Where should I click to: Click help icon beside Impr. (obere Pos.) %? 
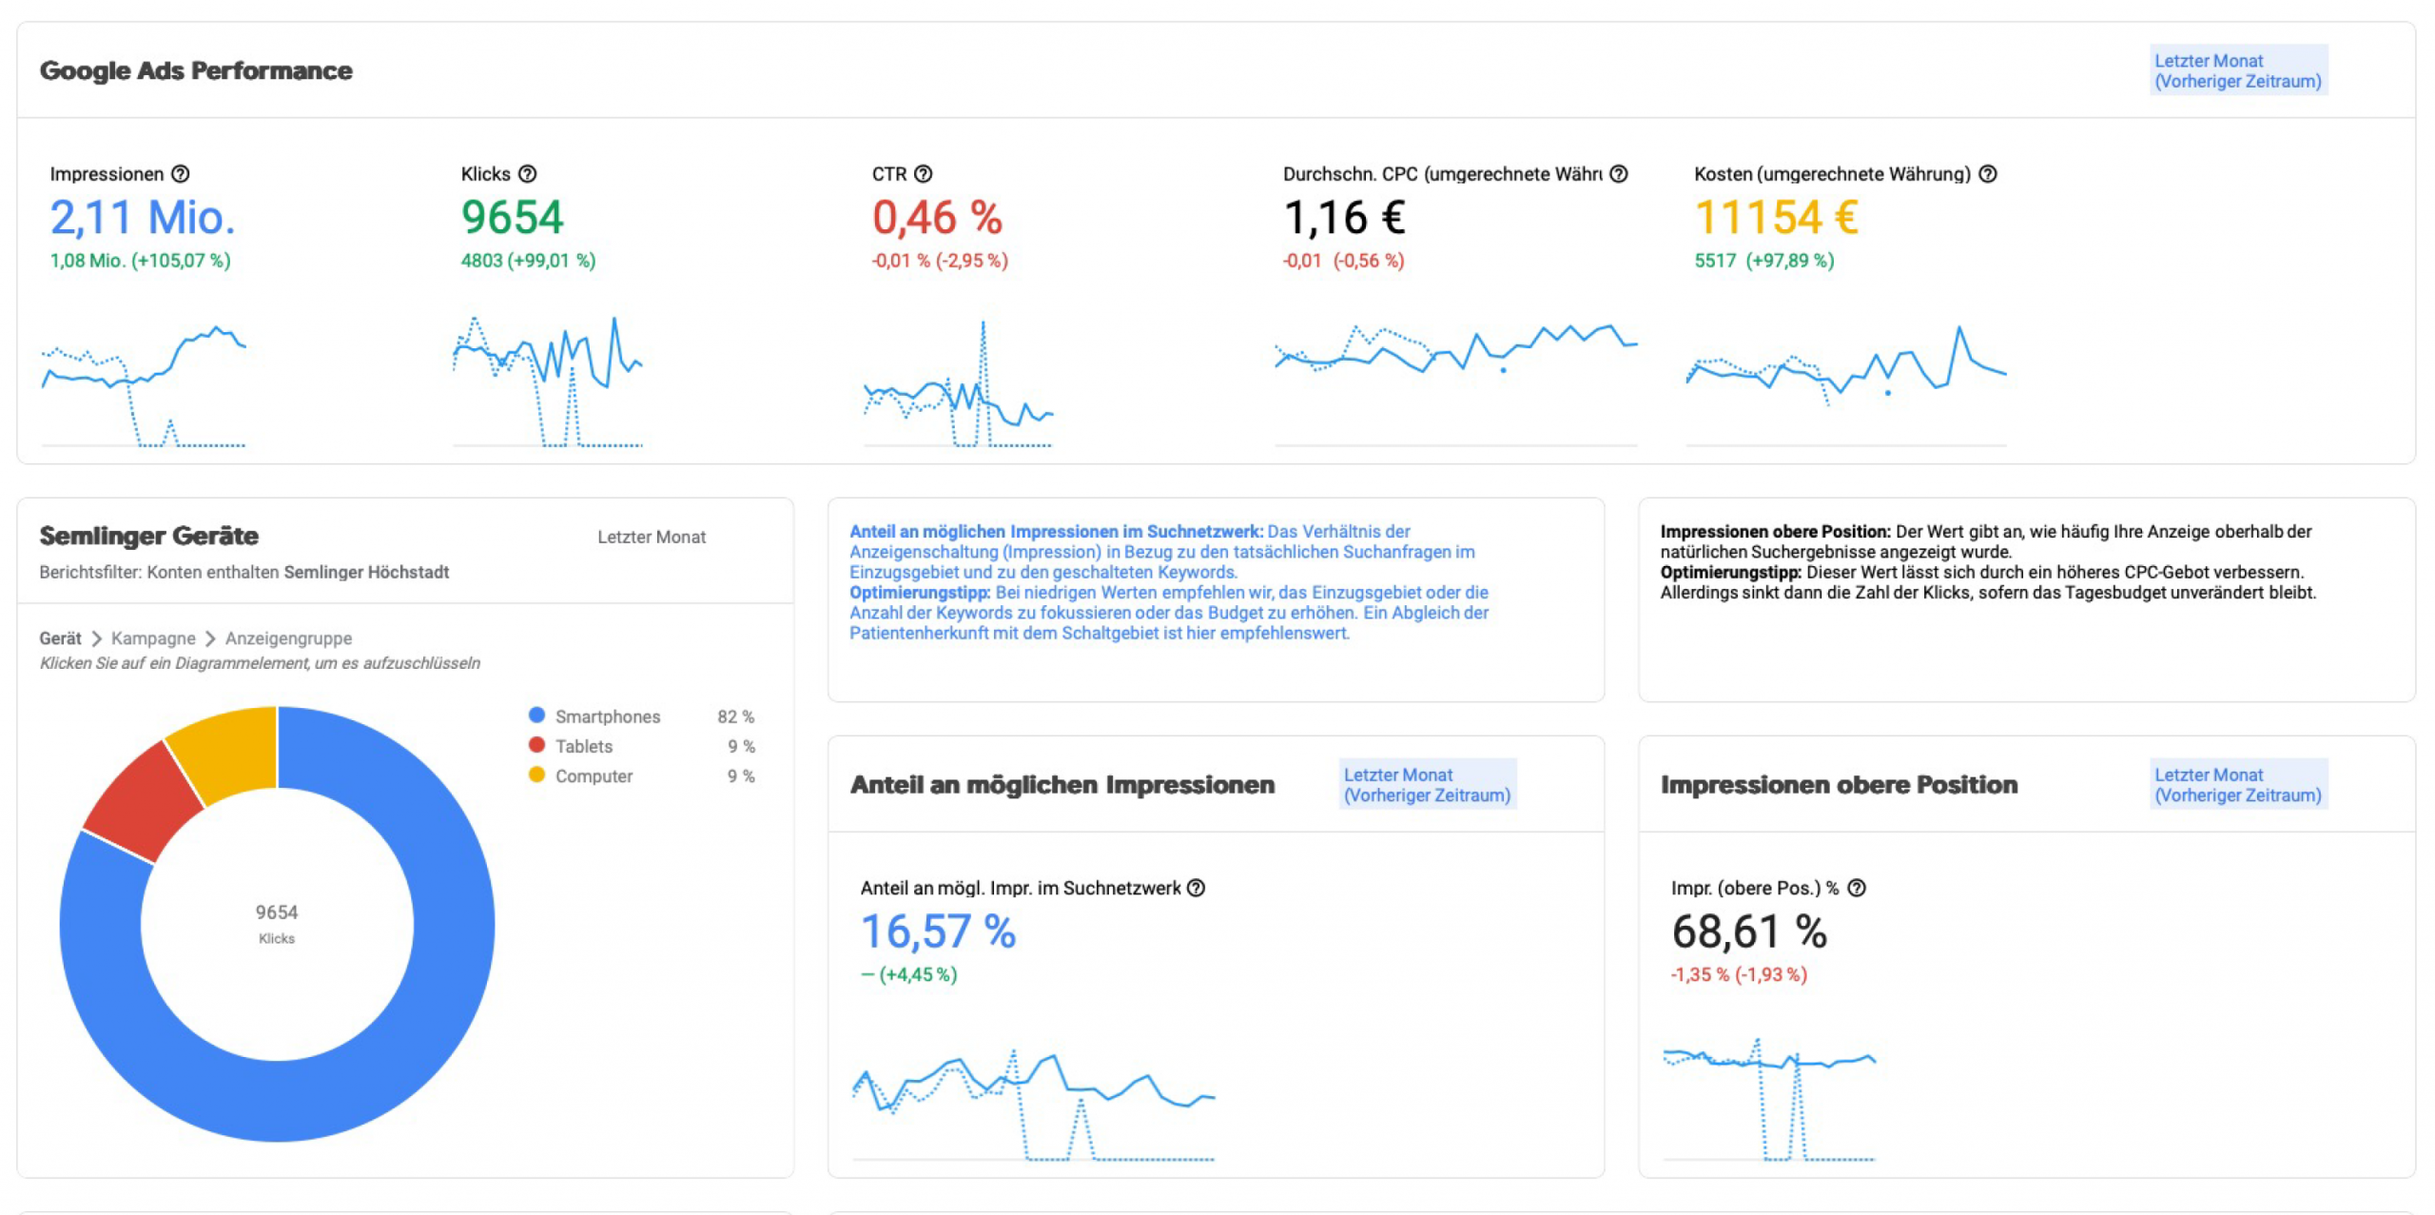pyautogui.click(x=1857, y=888)
